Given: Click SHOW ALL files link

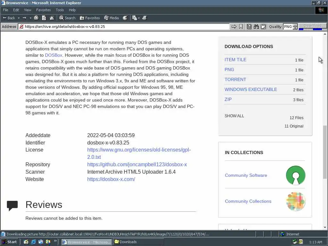Looking at the screenshot, I should click(x=234, y=116).
